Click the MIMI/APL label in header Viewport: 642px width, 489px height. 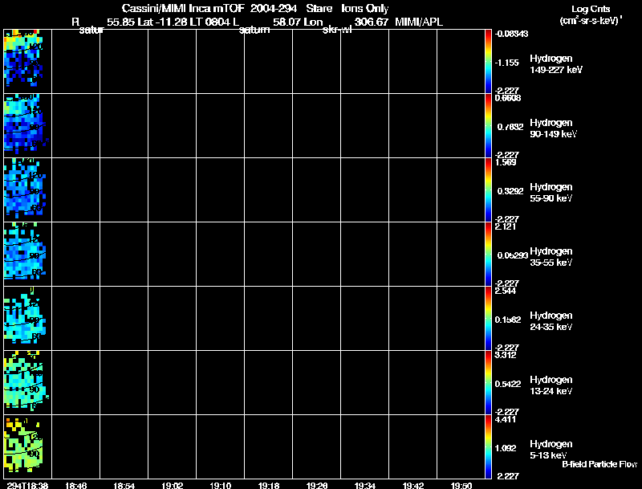click(x=419, y=22)
